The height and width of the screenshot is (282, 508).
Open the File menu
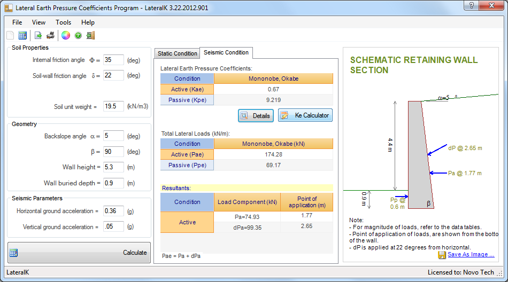tap(17, 22)
